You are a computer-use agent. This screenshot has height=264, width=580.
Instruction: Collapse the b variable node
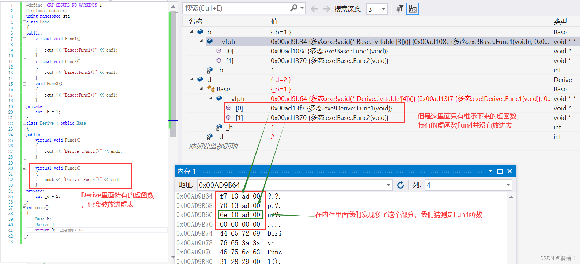point(192,32)
